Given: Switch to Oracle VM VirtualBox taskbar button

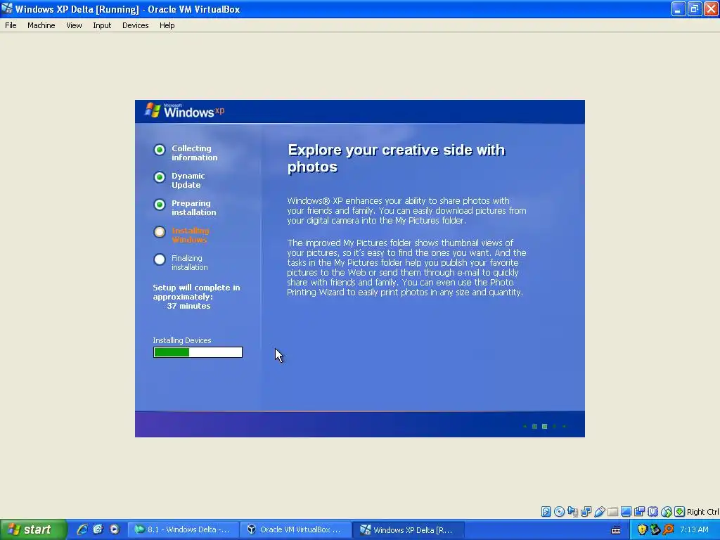Looking at the screenshot, I should click(x=296, y=529).
